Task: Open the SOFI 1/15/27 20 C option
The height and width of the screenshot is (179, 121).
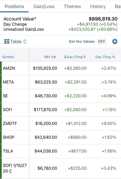Action: point(60,168)
